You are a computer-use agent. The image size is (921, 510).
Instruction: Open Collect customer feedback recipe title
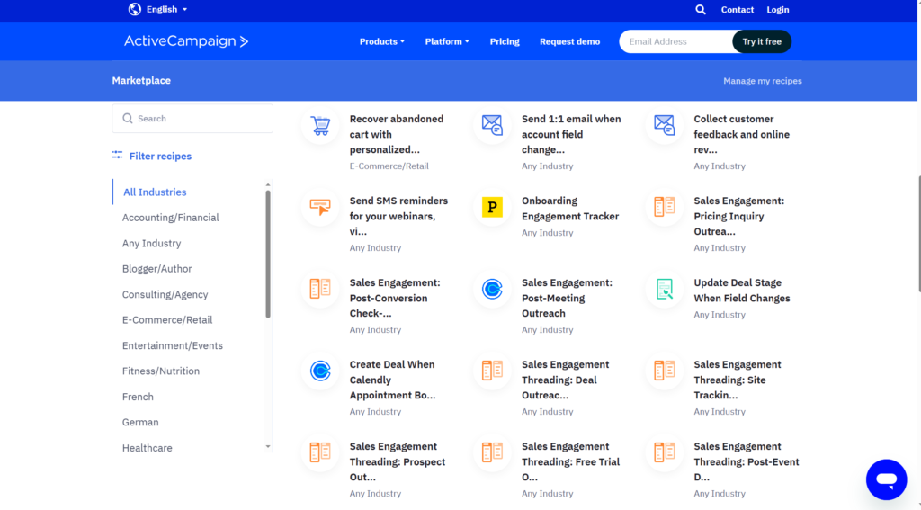pyautogui.click(x=742, y=134)
